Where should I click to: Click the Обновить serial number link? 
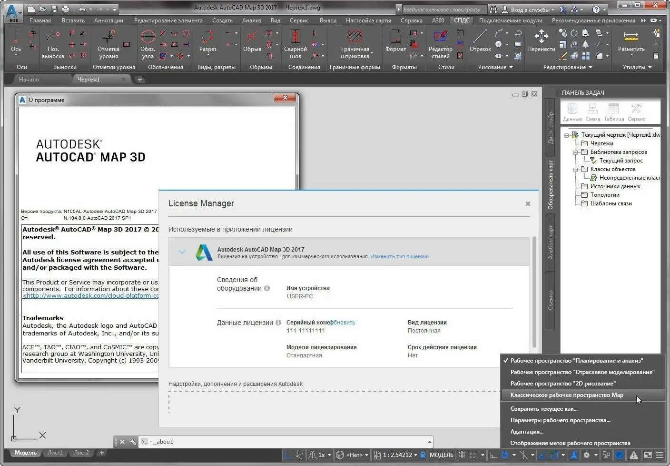click(x=343, y=323)
